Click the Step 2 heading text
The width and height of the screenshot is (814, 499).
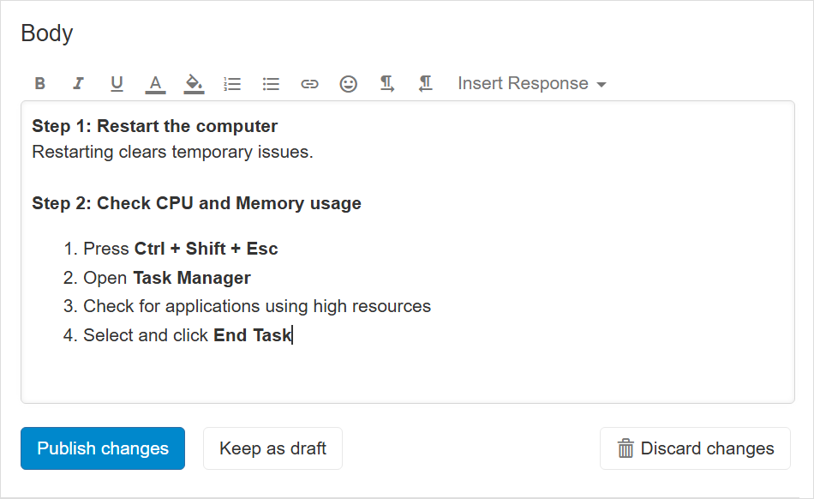(x=196, y=204)
